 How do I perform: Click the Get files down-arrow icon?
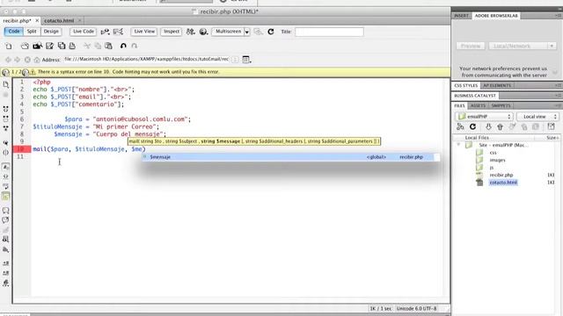pyautogui.click(x=488, y=126)
